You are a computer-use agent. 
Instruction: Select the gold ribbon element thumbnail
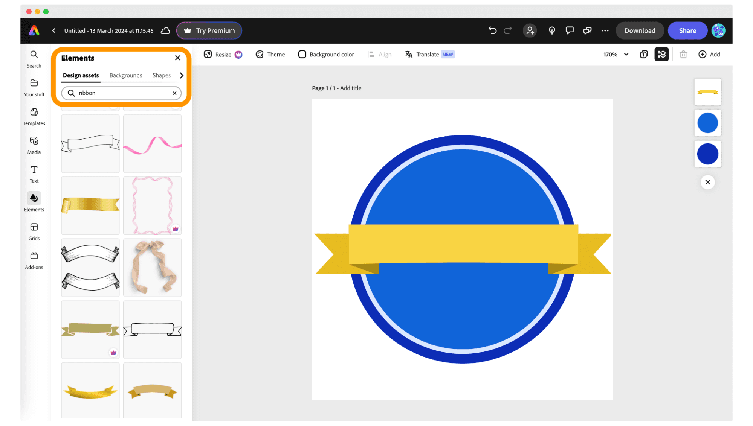[x=90, y=205]
